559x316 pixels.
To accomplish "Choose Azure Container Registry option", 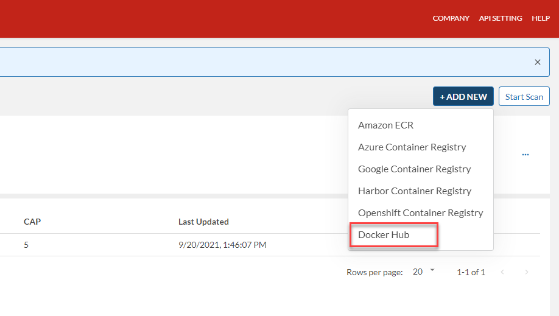I will click(x=412, y=147).
